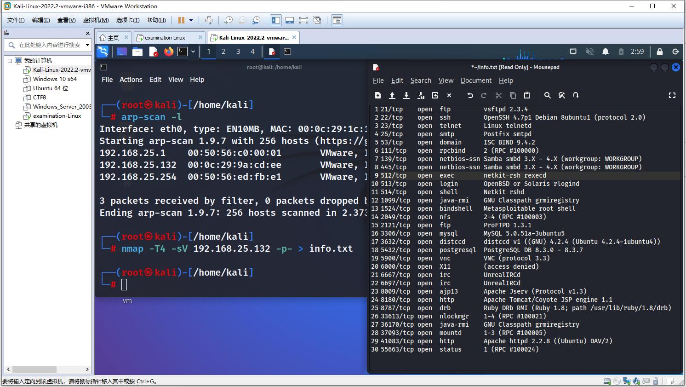Click the Cut scissors icon in Mousepad

[498, 95]
